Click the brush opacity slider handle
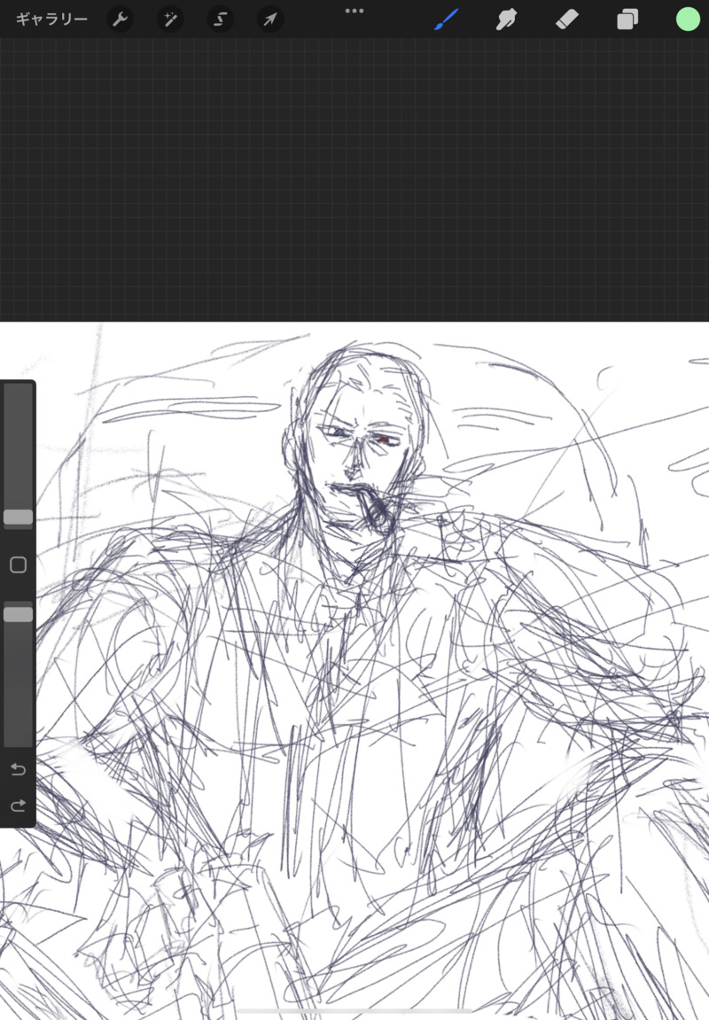 click(x=19, y=615)
